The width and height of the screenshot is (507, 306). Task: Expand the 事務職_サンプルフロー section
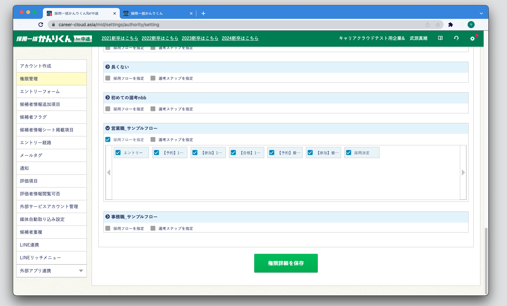click(x=108, y=217)
